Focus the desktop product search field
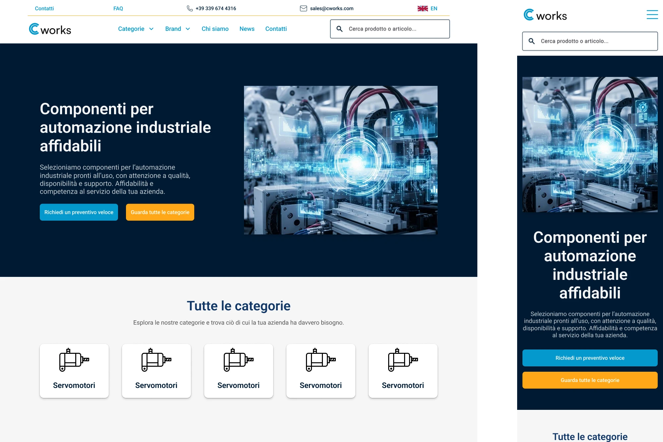The width and height of the screenshot is (663, 442). (390, 29)
